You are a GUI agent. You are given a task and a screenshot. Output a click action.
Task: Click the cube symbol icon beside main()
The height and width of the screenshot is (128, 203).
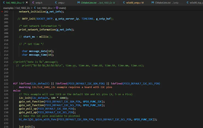click(57, 8)
